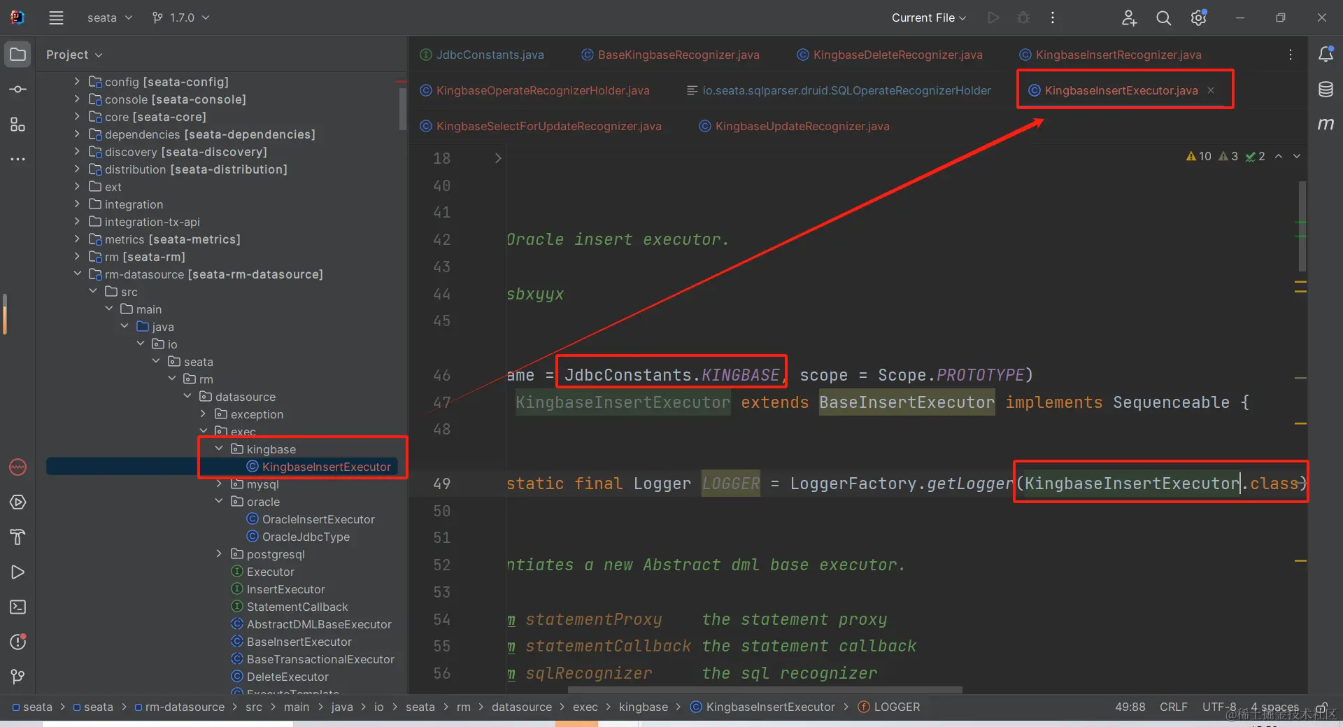The height and width of the screenshot is (727, 1343).
Task: Click rm-datasource in the breadcrumb bar
Action: 180,707
